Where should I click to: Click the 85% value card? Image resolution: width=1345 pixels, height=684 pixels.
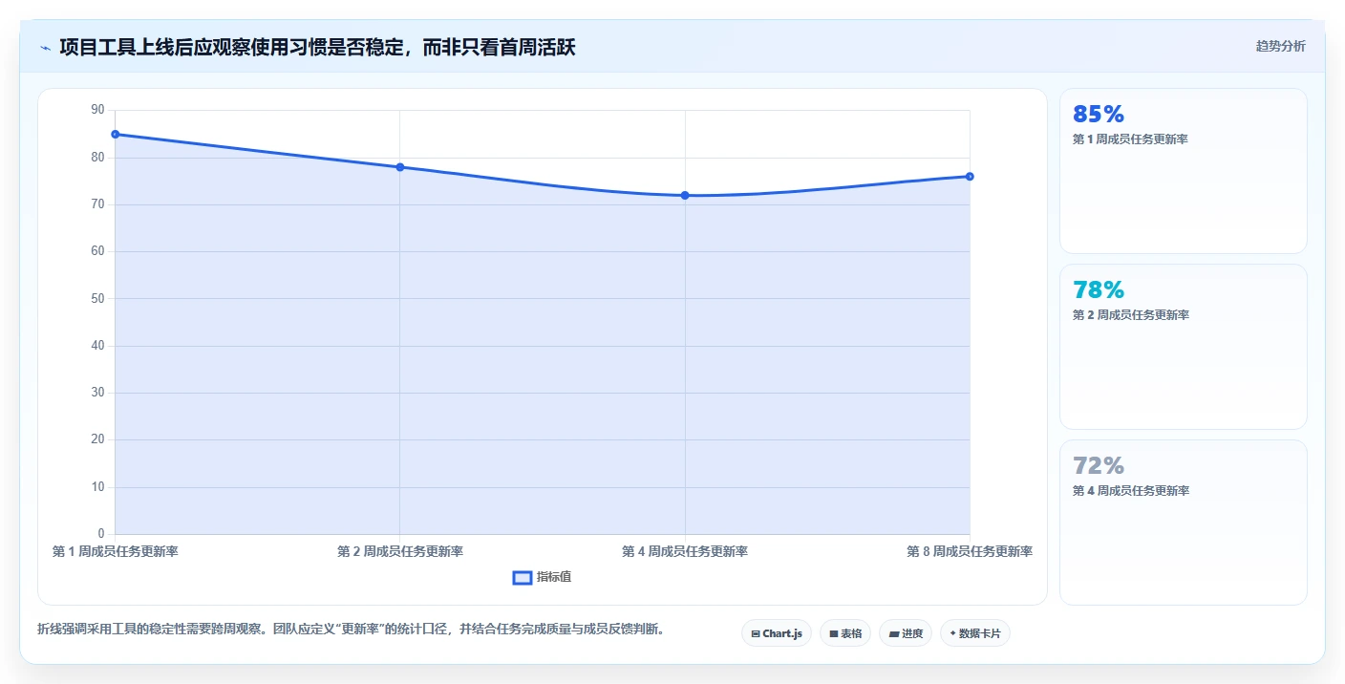1183,171
